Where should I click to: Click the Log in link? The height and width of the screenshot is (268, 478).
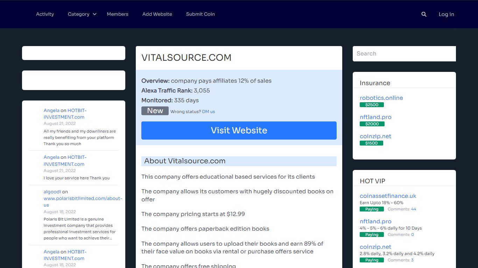pyautogui.click(x=447, y=14)
